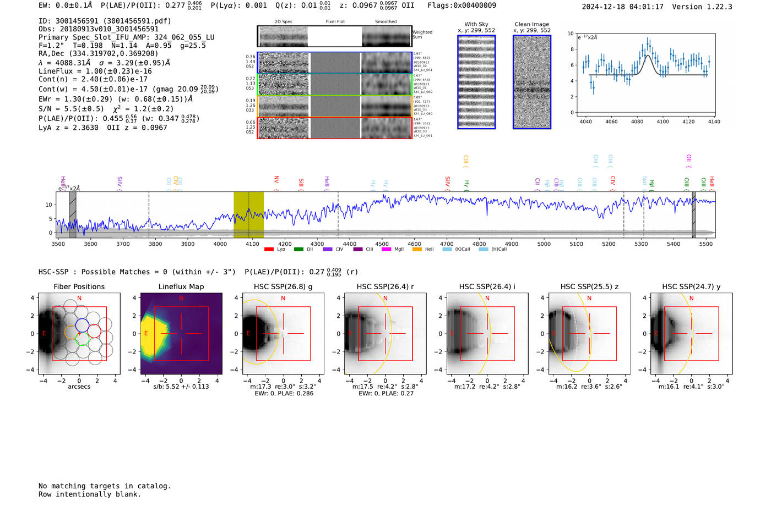Image resolution: width=771 pixels, height=524 pixels.
Task: Click the red CIV line label above the spectrum
Action: pyautogui.click(x=613, y=182)
